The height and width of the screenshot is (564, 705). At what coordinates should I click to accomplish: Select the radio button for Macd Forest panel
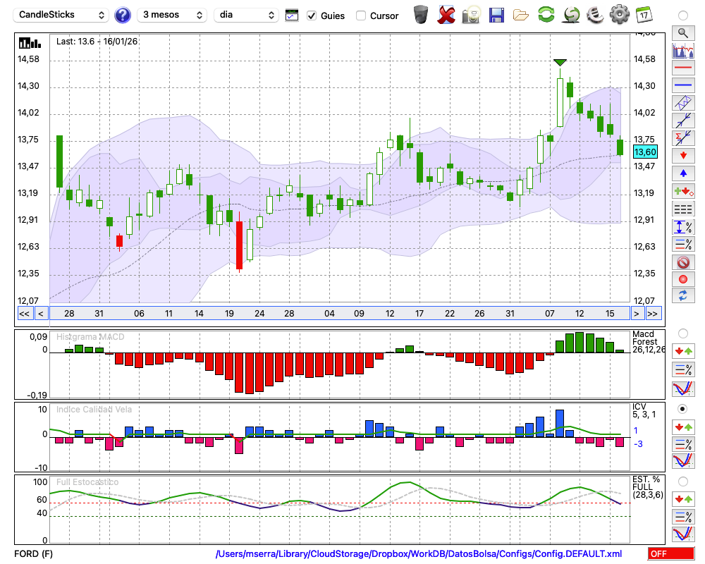[x=682, y=333]
